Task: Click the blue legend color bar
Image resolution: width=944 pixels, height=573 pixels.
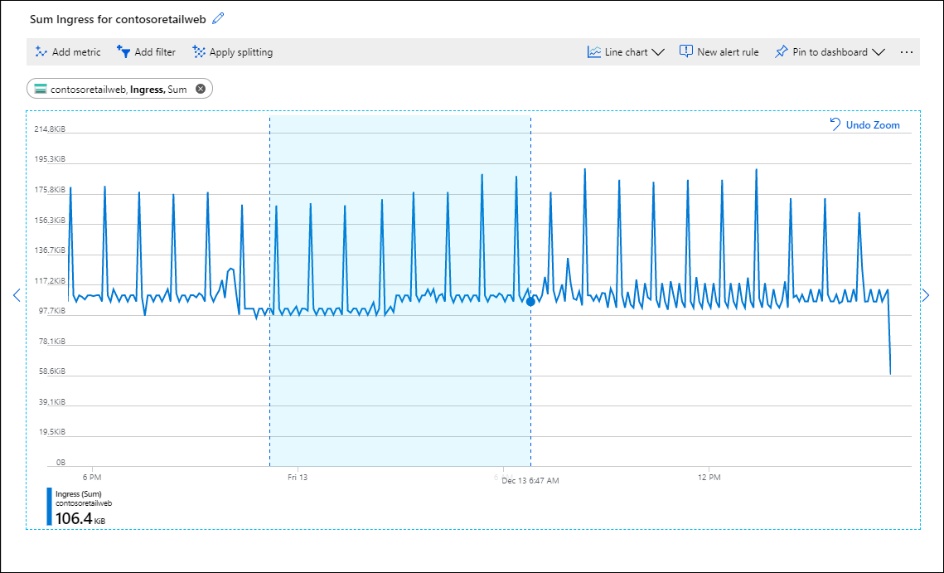Action: click(47, 506)
